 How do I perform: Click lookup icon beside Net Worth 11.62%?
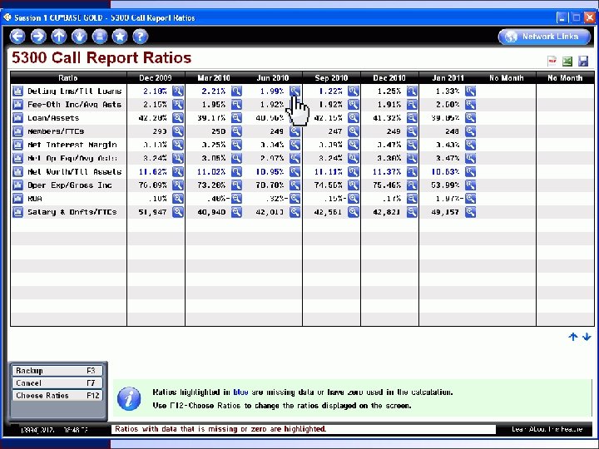(178, 172)
